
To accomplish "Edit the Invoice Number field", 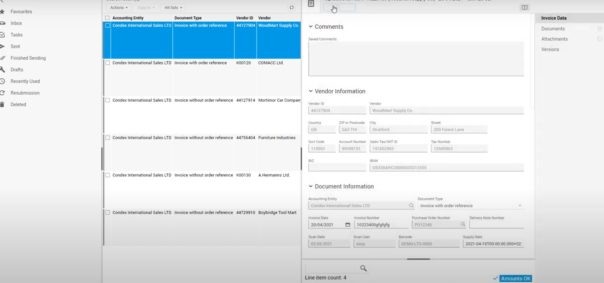I will pos(381,225).
